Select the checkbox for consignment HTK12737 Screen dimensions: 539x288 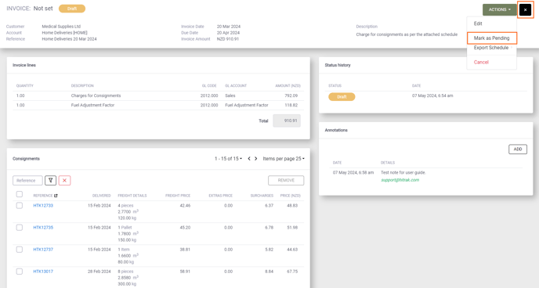point(20,249)
